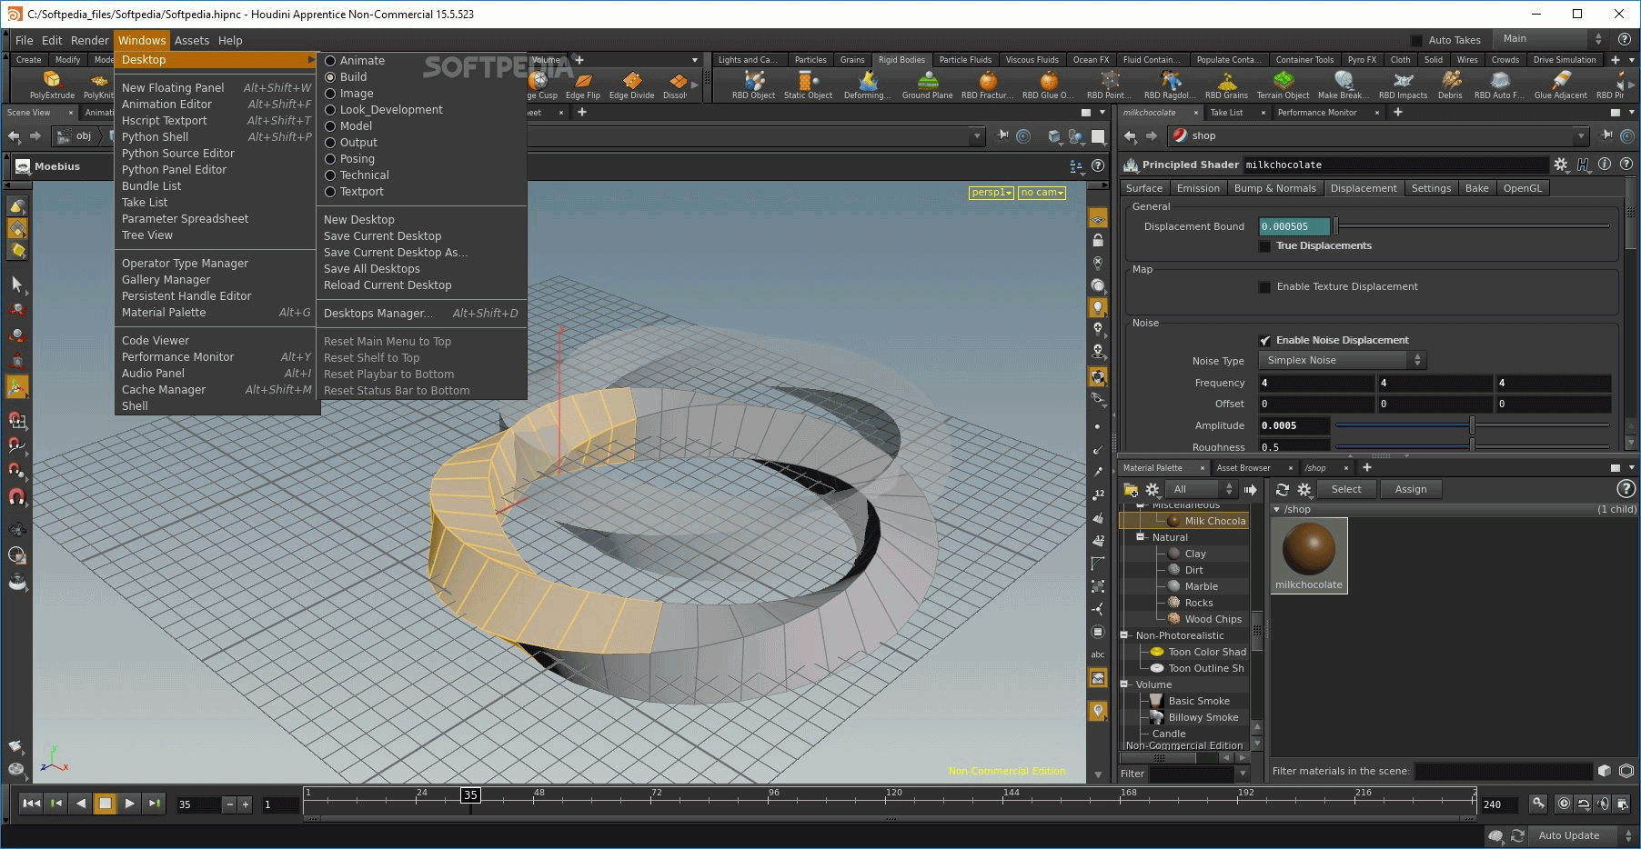1641x849 pixels.
Task: Open the Main take dropdown
Action: [1553, 39]
